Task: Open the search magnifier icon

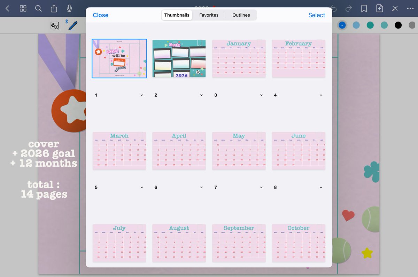Action: click(x=38, y=8)
